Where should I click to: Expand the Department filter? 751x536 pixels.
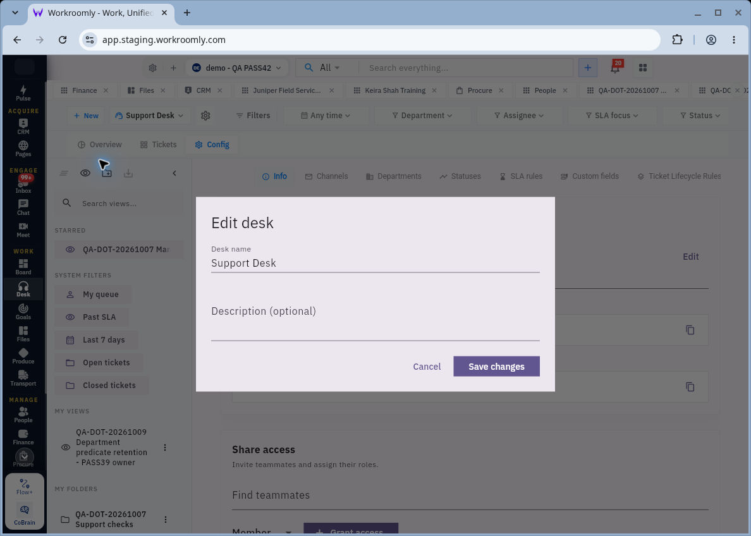(422, 116)
